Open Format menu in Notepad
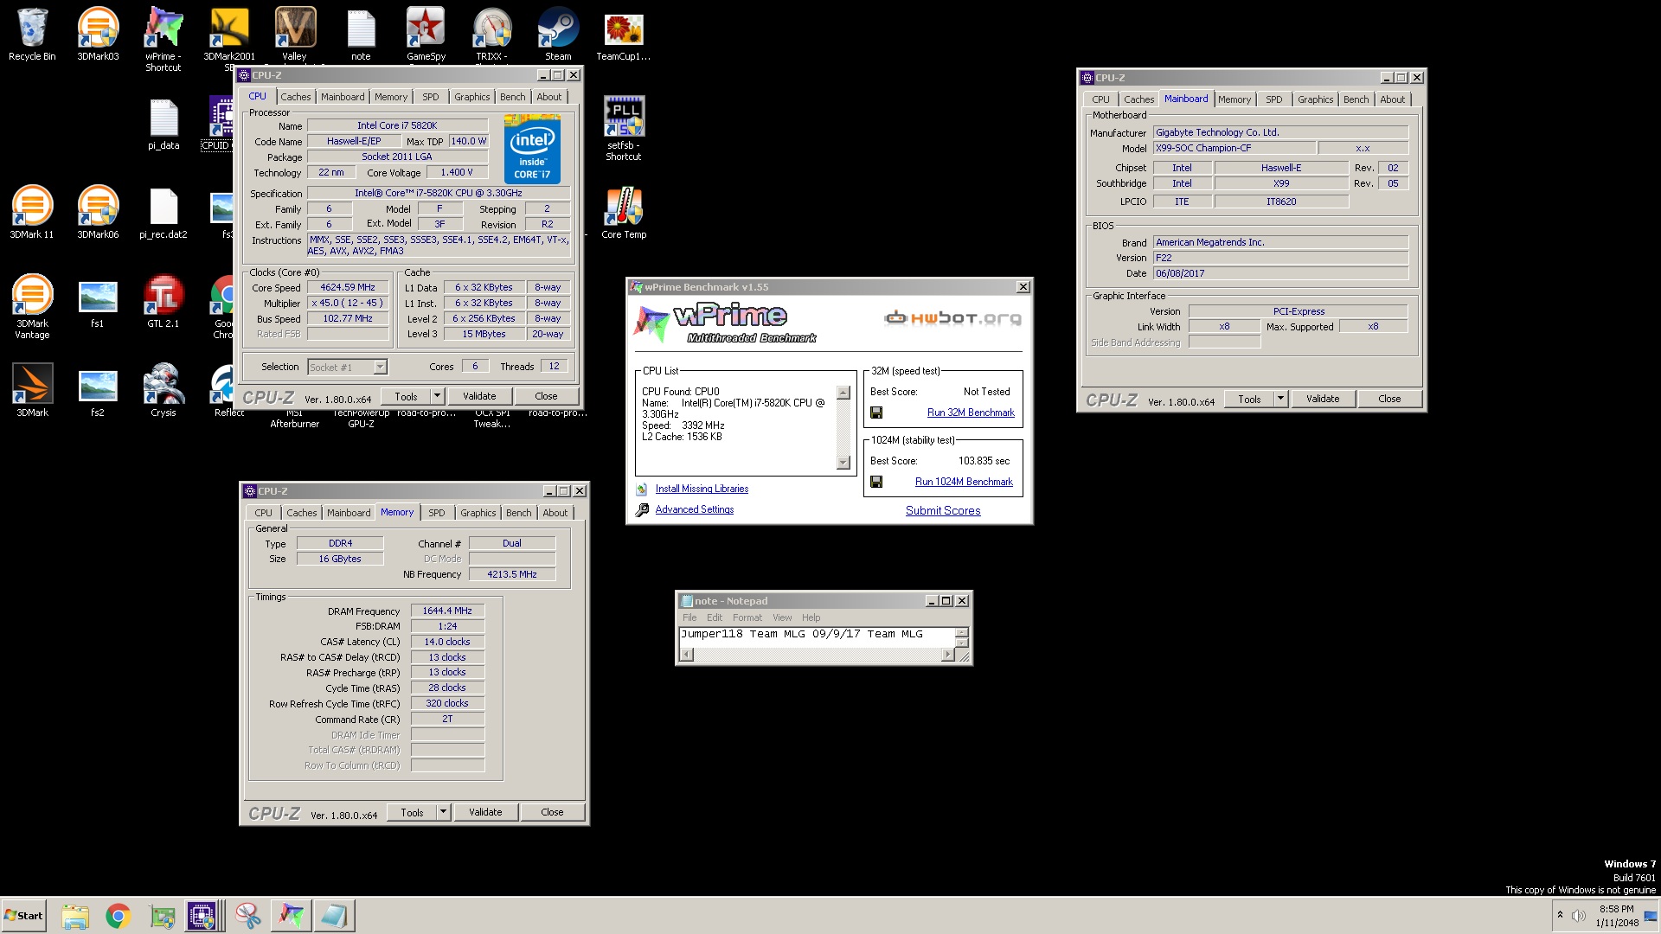The height and width of the screenshot is (934, 1661). point(747,617)
